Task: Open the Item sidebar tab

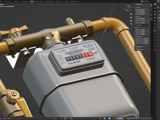Action: coord(152,5)
